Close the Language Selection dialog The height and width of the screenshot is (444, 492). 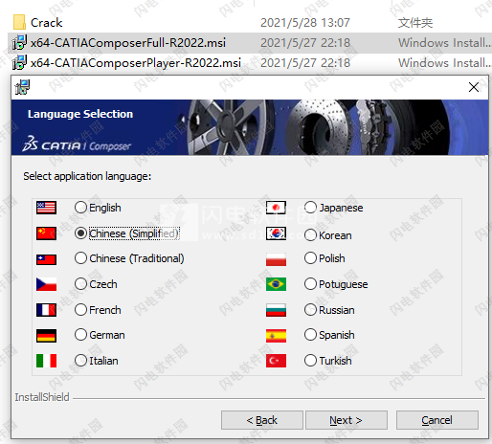474,87
